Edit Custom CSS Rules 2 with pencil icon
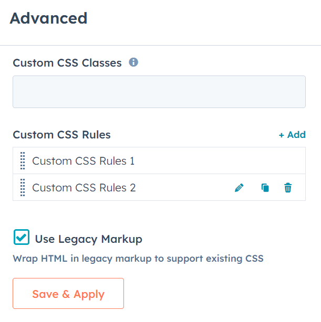Viewport: 321px width, 322px height. [x=239, y=188]
